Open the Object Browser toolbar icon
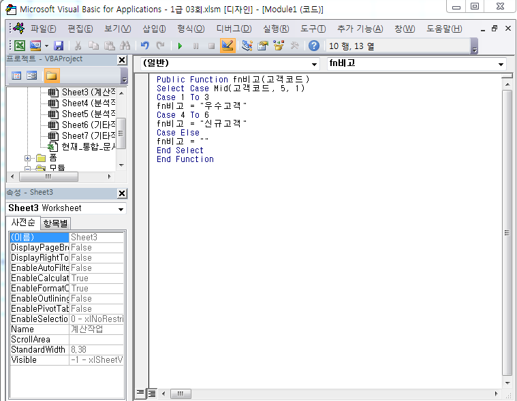 [279, 46]
